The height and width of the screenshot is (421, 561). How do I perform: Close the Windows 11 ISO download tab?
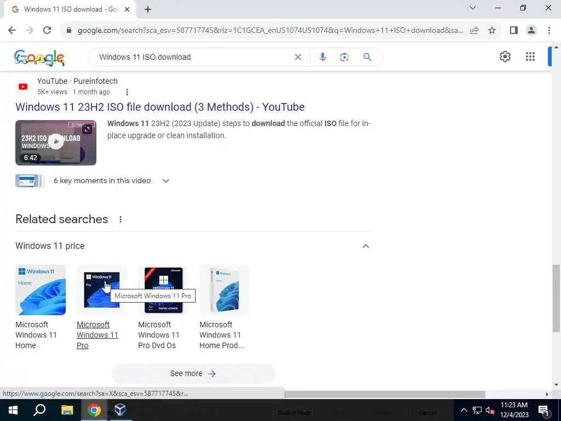[x=127, y=9]
